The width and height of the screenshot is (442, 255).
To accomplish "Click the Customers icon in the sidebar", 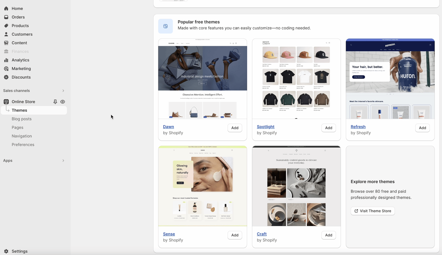I will pos(6,34).
